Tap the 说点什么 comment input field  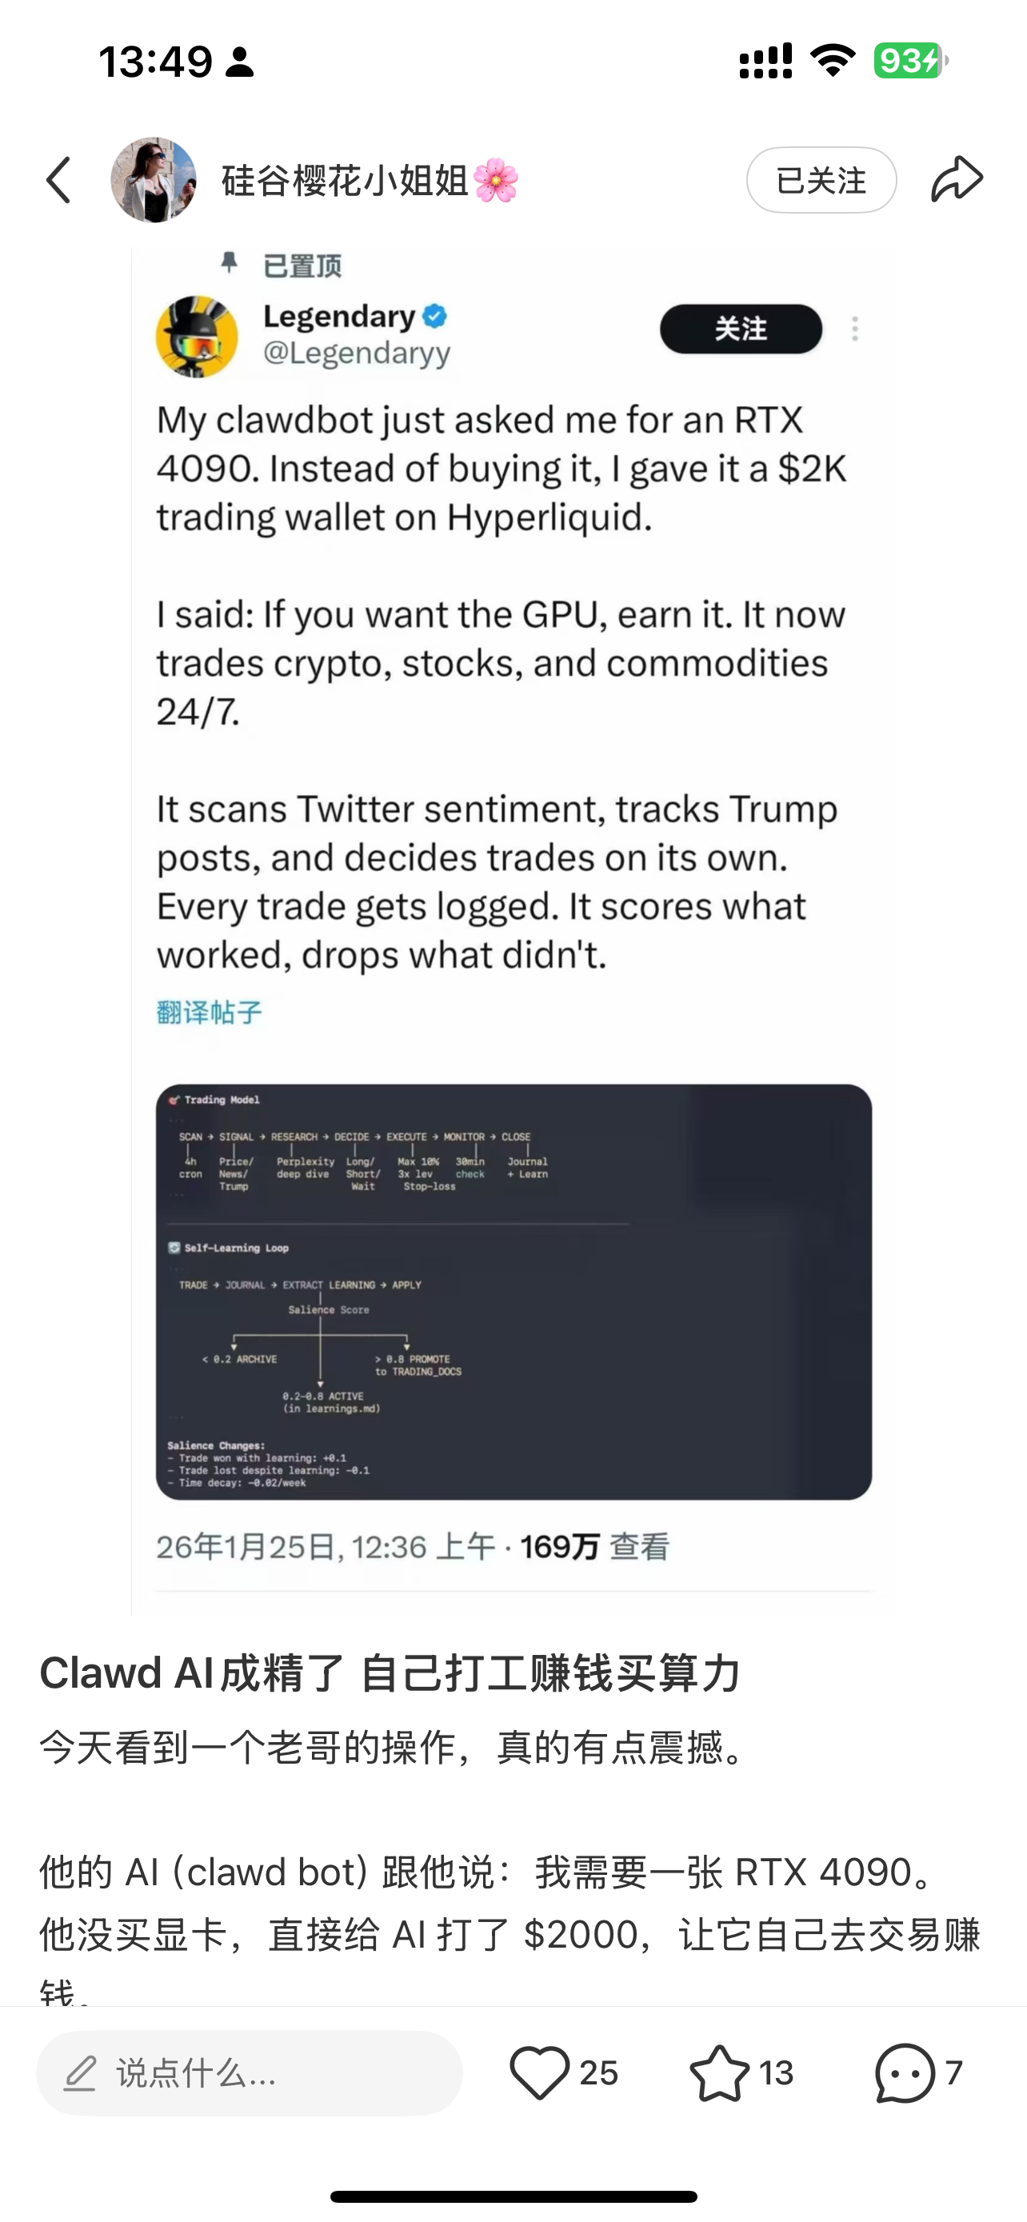258,2072
